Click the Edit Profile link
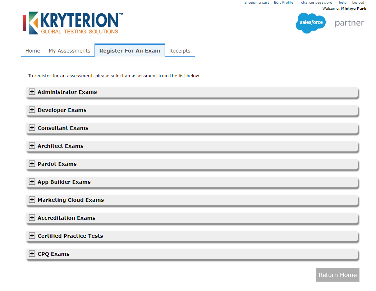Screen dimensions: 376x291 tap(284, 3)
